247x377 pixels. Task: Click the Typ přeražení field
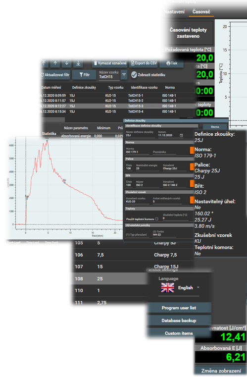137,235
